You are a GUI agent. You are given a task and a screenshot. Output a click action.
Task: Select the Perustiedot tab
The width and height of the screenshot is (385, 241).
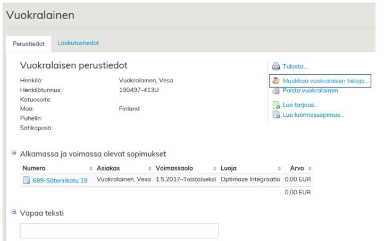point(29,44)
